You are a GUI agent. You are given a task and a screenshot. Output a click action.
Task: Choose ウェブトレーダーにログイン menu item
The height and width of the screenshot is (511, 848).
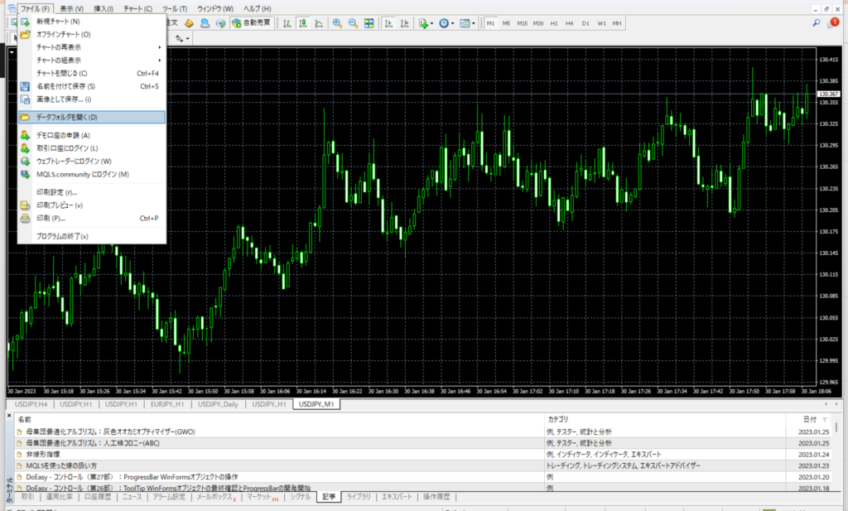92,161
